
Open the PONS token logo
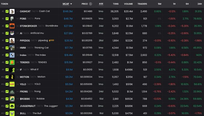tap(12, 19)
